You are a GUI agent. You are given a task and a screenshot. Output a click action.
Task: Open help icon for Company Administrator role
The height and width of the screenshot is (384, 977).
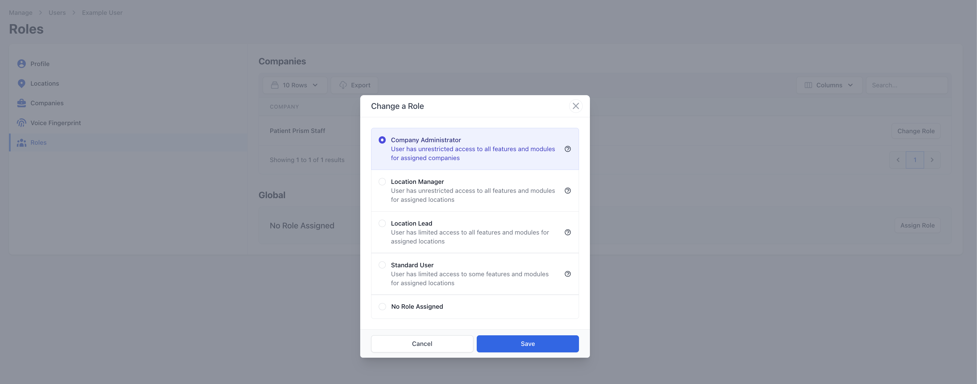click(x=567, y=149)
